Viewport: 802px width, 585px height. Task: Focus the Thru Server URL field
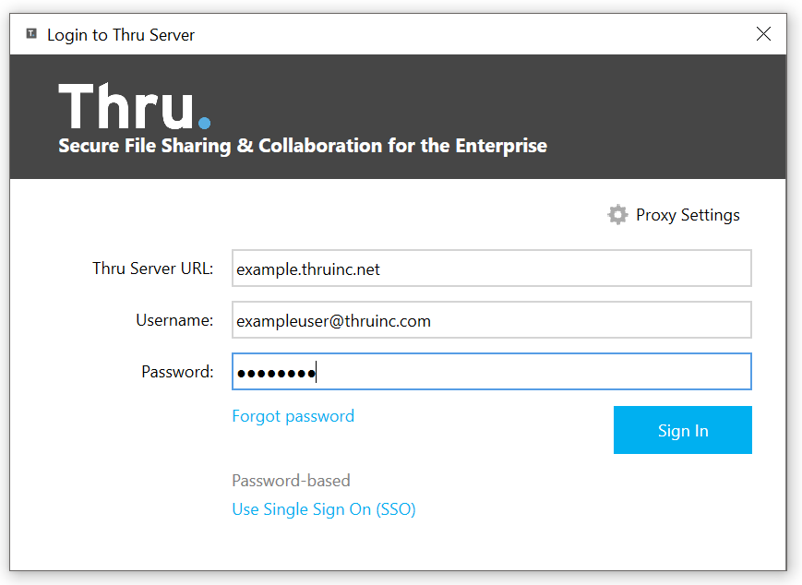coord(492,269)
